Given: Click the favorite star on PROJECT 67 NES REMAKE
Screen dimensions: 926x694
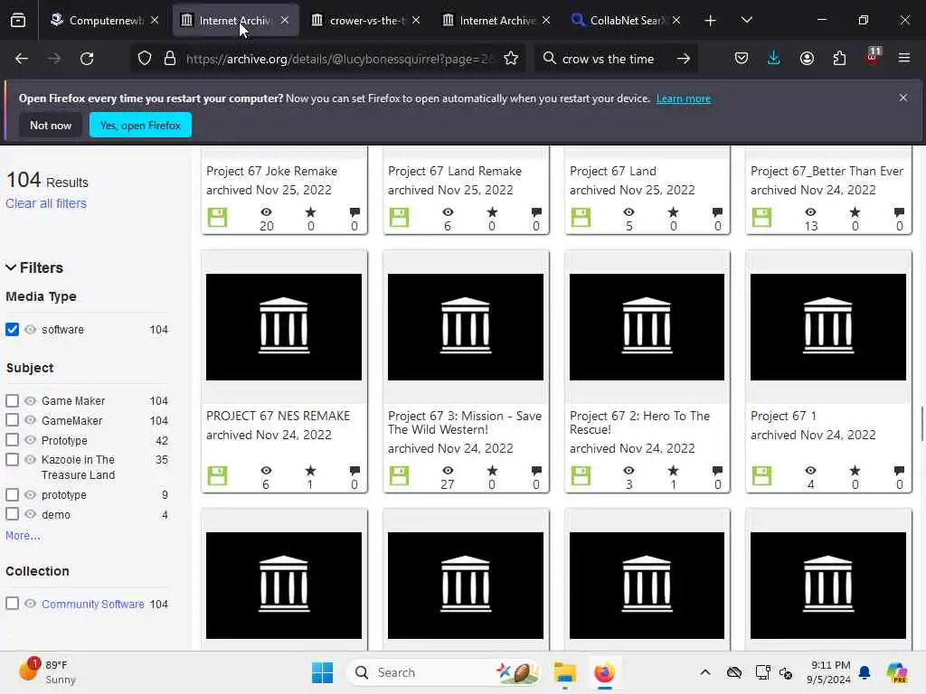Looking at the screenshot, I should click(x=311, y=470).
